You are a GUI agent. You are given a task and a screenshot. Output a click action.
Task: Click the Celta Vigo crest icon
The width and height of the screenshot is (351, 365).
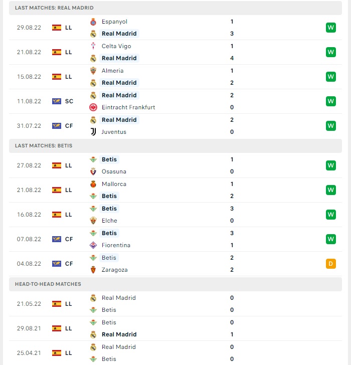click(x=93, y=46)
